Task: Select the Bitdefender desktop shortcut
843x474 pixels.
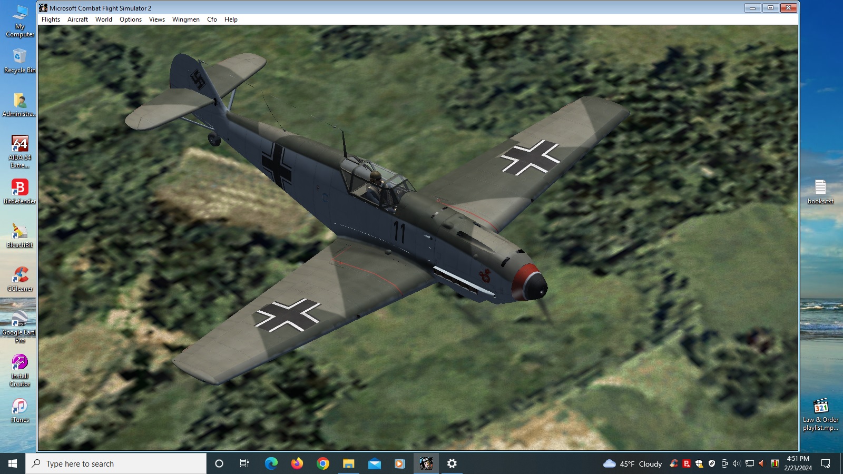Action: tap(20, 192)
